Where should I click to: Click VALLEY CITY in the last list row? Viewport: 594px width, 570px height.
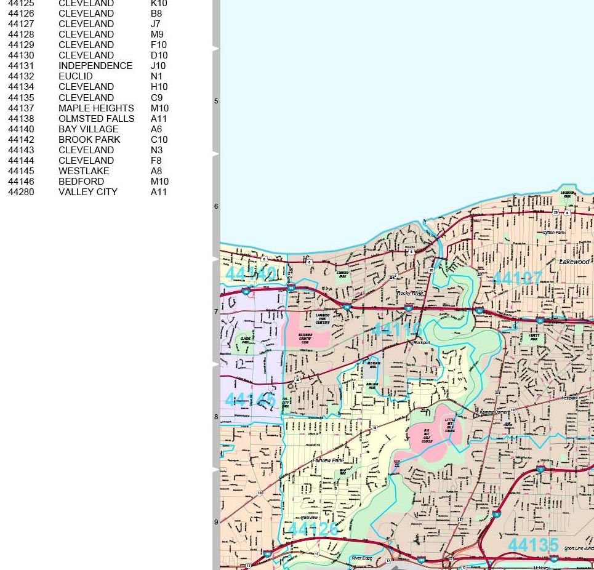click(88, 192)
